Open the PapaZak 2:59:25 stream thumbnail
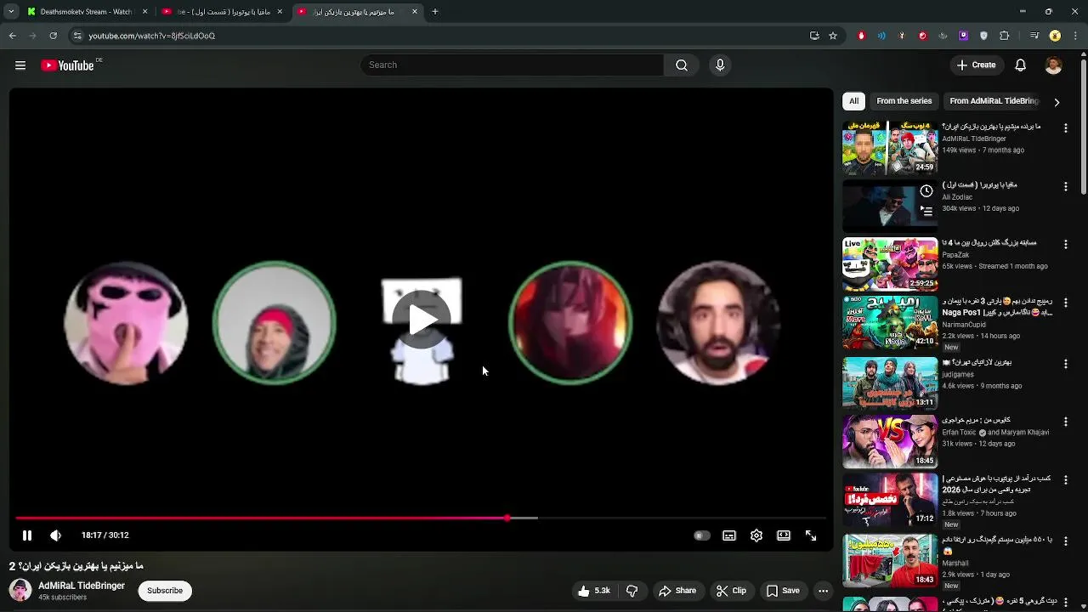Screen dimensions: 1088x612 tap(890, 264)
